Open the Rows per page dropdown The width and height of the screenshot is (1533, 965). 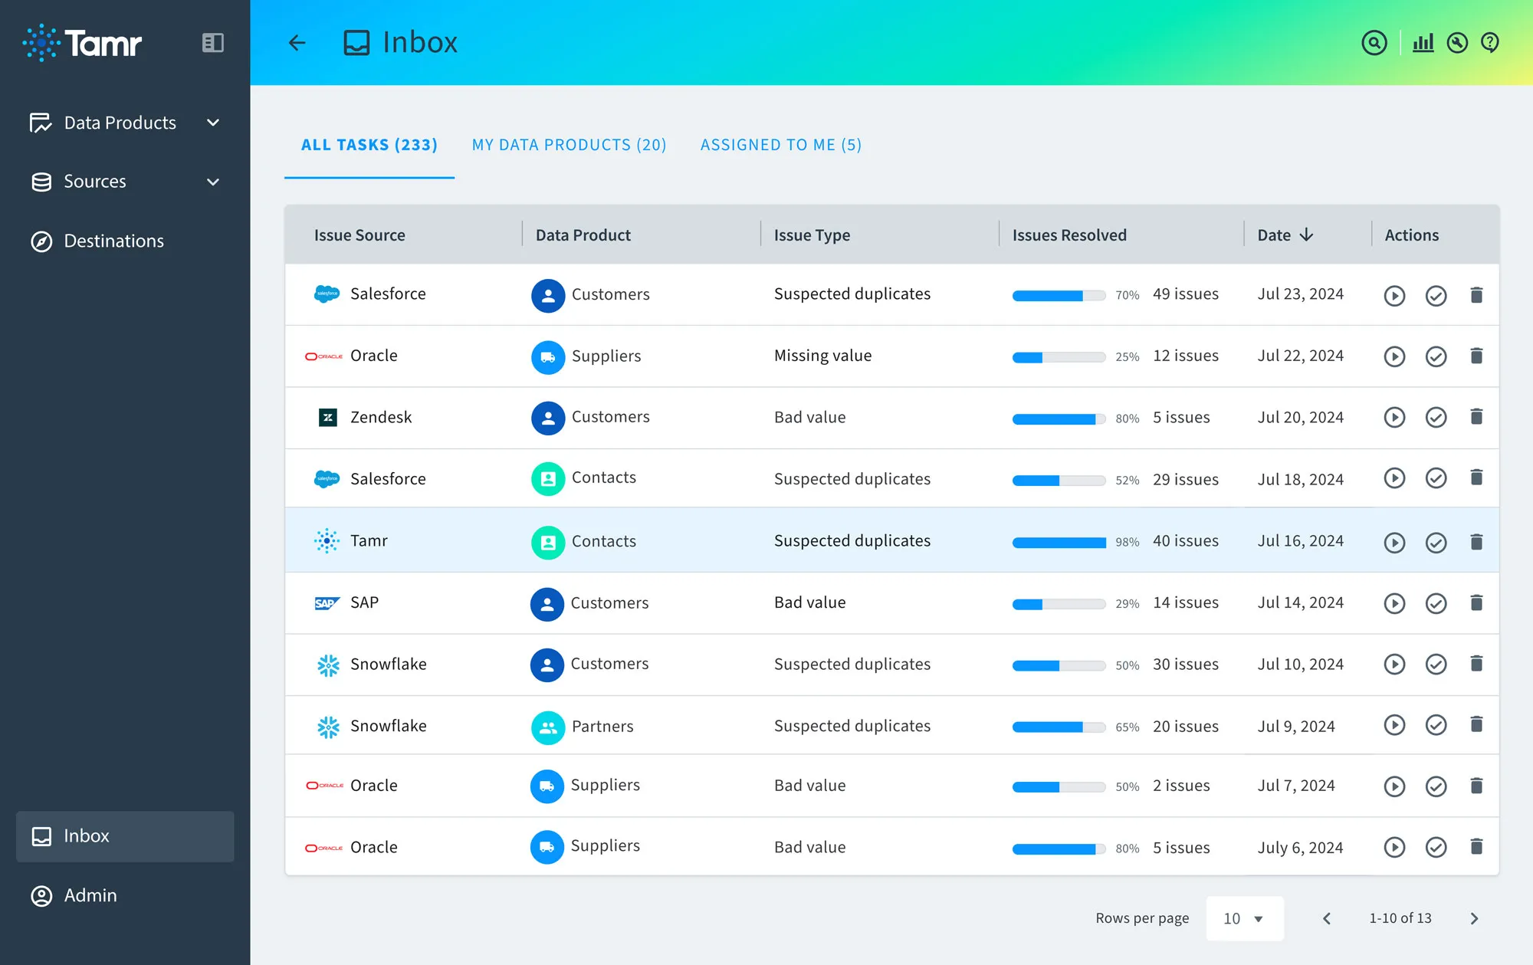(1244, 918)
